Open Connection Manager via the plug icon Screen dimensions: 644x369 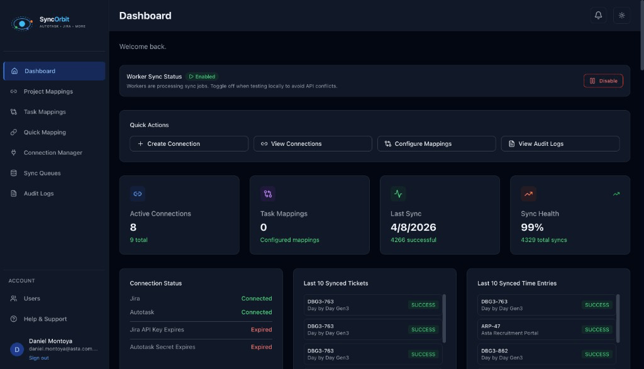tap(14, 152)
